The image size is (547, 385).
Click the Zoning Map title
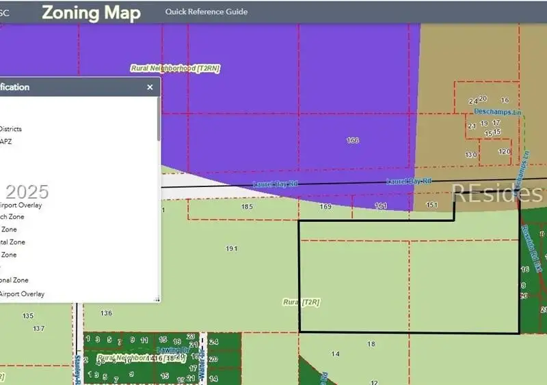pos(91,12)
